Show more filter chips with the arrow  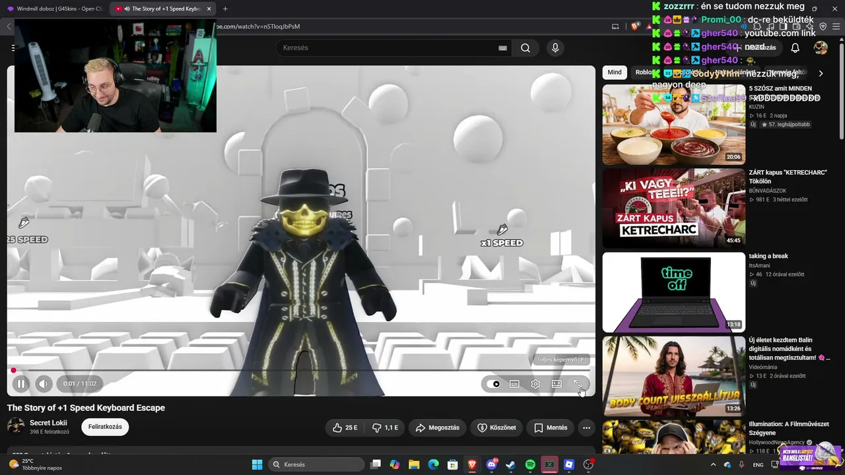click(x=821, y=73)
